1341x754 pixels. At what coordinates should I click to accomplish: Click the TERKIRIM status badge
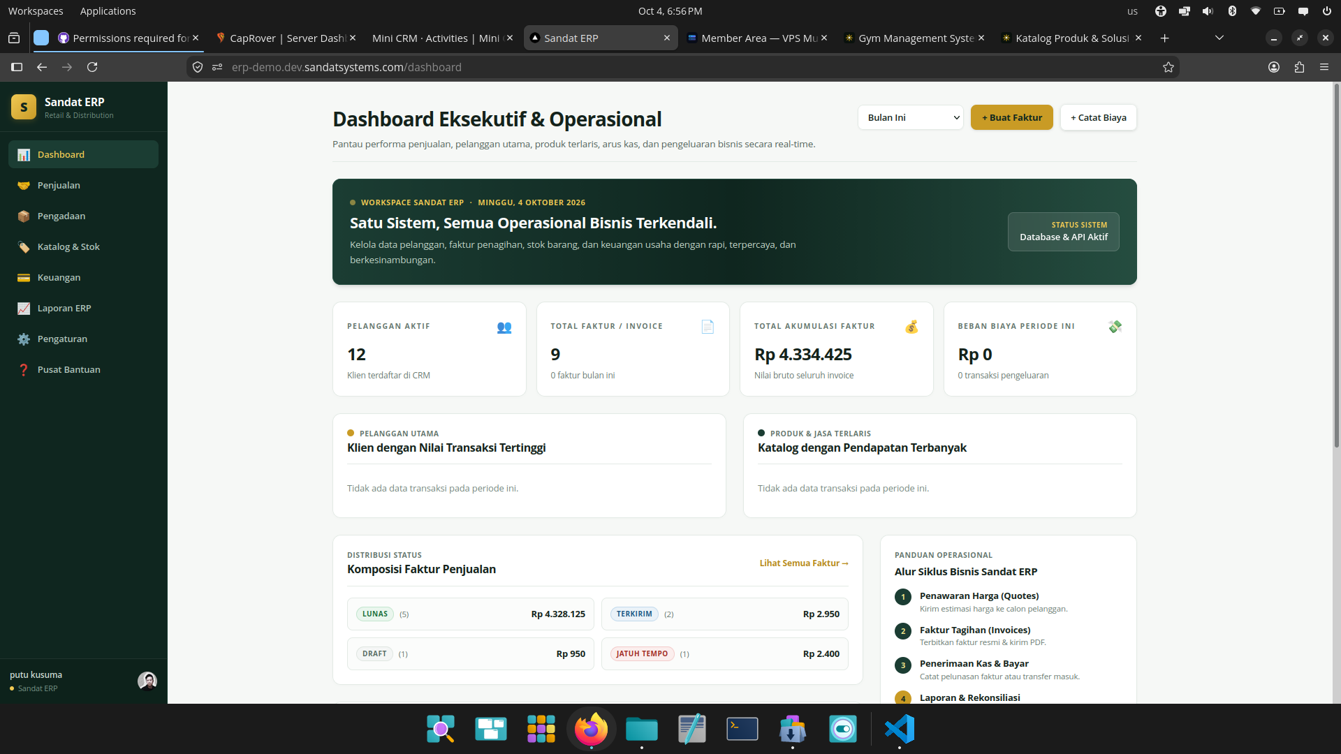(634, 614)
